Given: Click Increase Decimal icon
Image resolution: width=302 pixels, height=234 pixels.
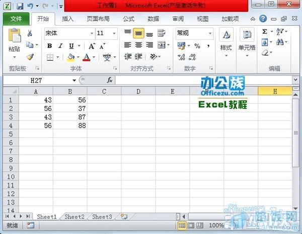Looking at the screenshot, I should click(181, 57).
